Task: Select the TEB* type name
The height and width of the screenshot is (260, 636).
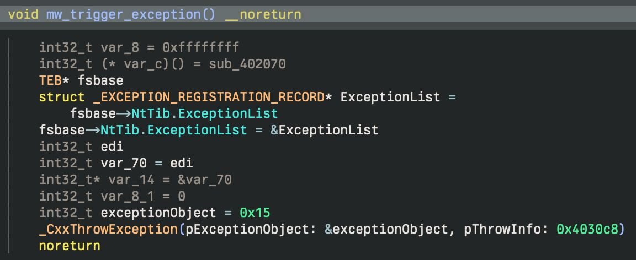Action: (54, 80)
